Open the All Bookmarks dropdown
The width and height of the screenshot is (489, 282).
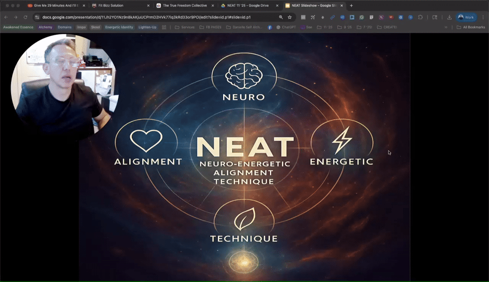473,27
